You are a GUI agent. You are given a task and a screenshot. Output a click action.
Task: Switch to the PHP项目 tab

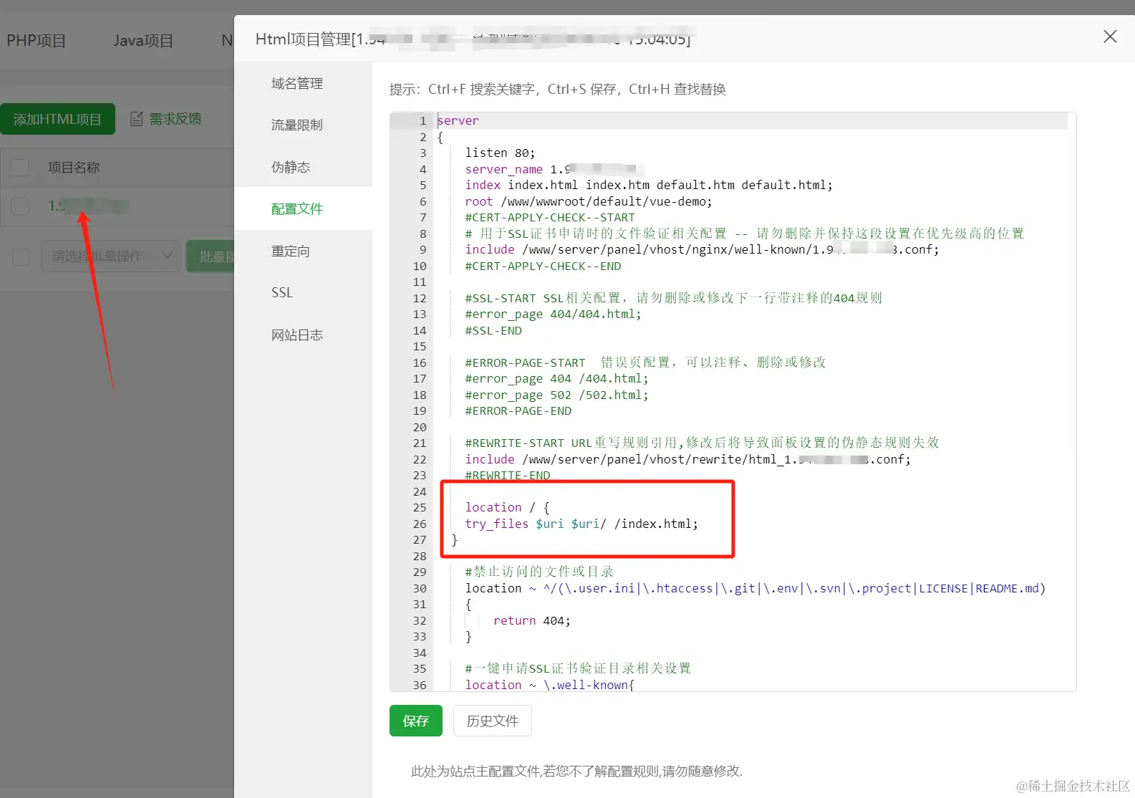click(37, 40)
